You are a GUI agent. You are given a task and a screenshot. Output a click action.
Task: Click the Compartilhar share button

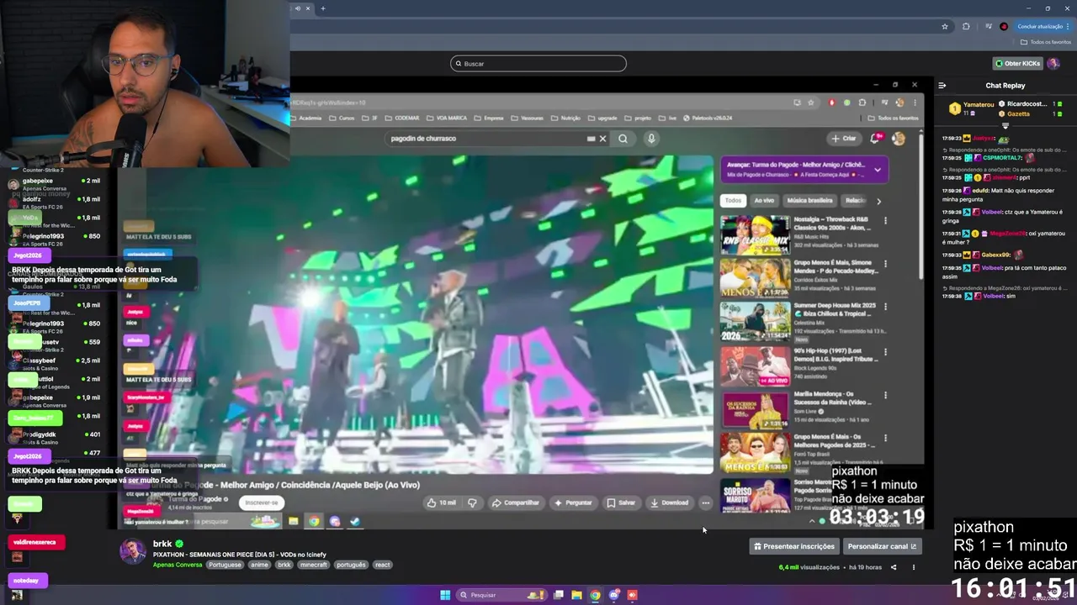point(515,502)
